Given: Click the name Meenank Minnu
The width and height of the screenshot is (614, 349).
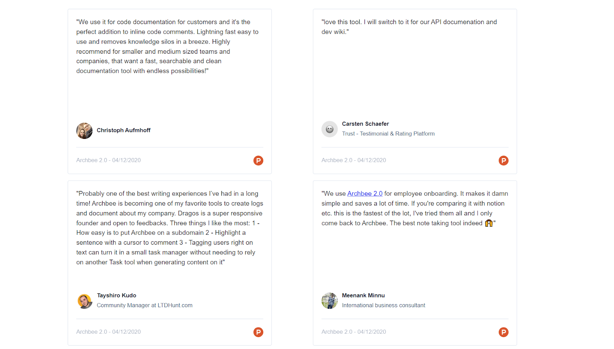Looking at the screenshot, I should (x=363, y=295).
